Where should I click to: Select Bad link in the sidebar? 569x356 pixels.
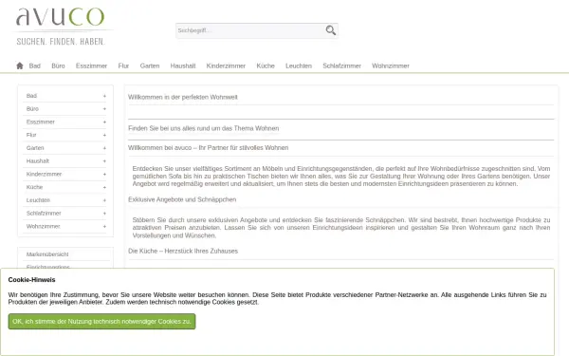click(31, 96)
